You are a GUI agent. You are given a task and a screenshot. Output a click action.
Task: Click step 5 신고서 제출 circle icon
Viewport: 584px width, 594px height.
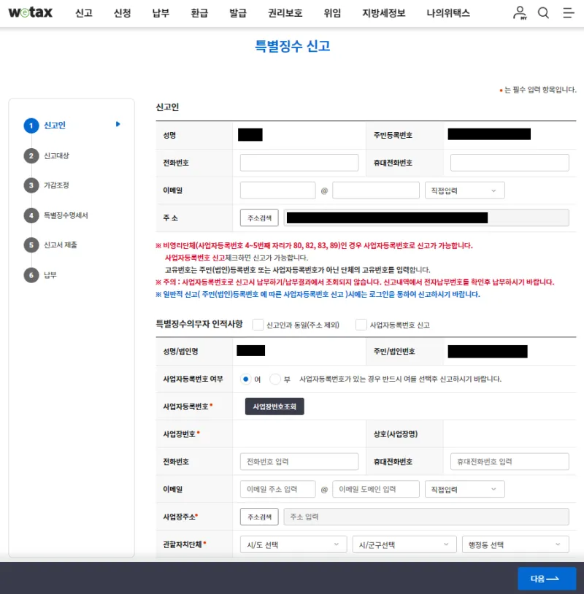pyautogui.click(x=31, y=245)
